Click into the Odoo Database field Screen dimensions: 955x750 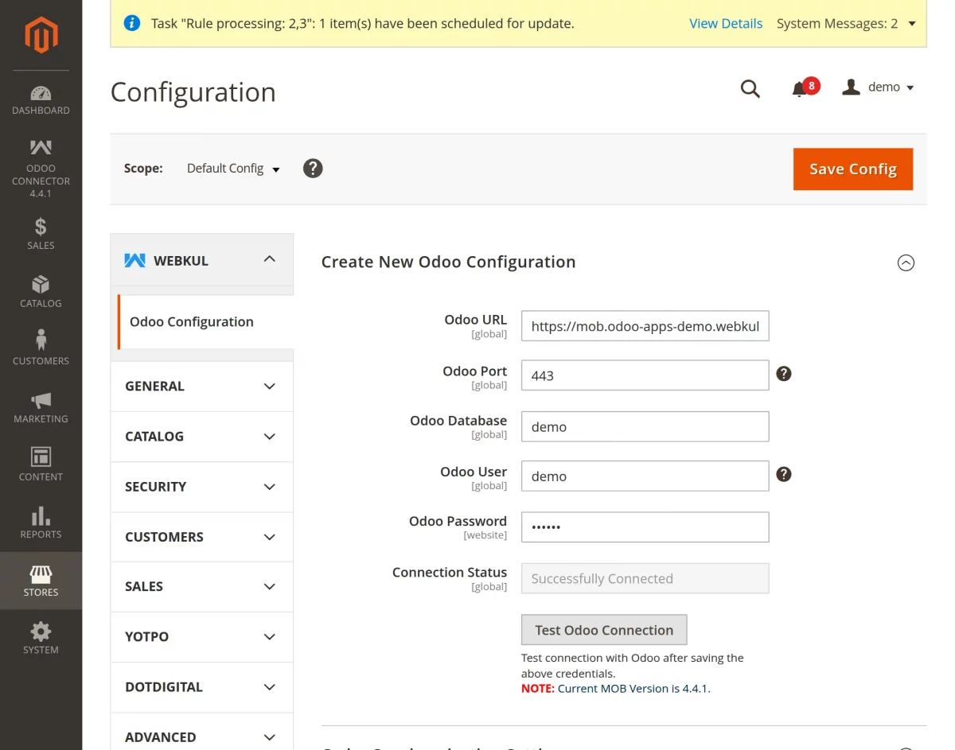(645, 426)
